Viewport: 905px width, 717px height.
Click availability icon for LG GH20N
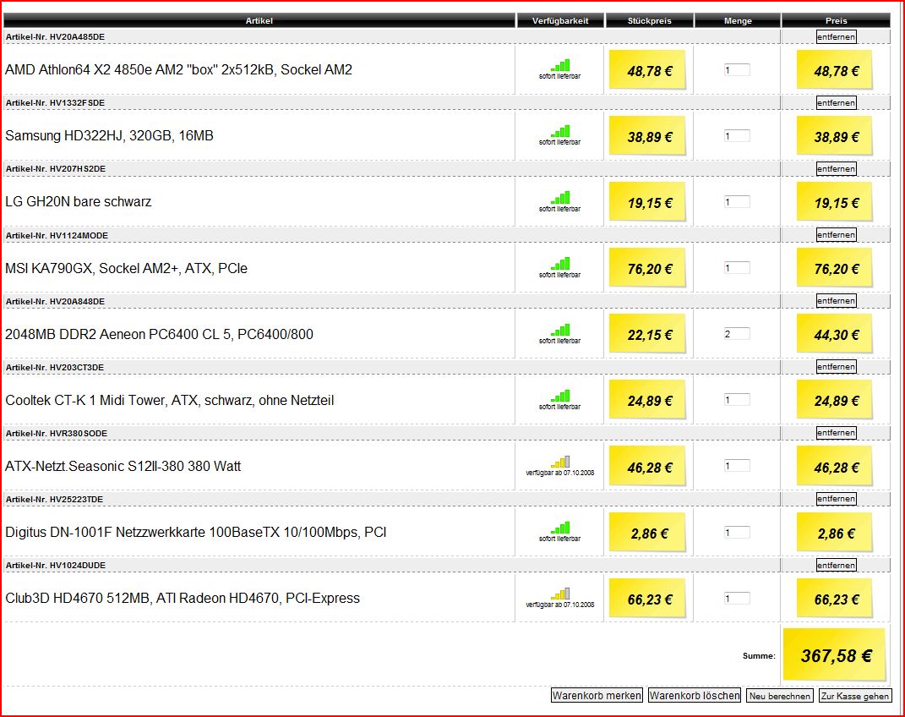[560, 198]
